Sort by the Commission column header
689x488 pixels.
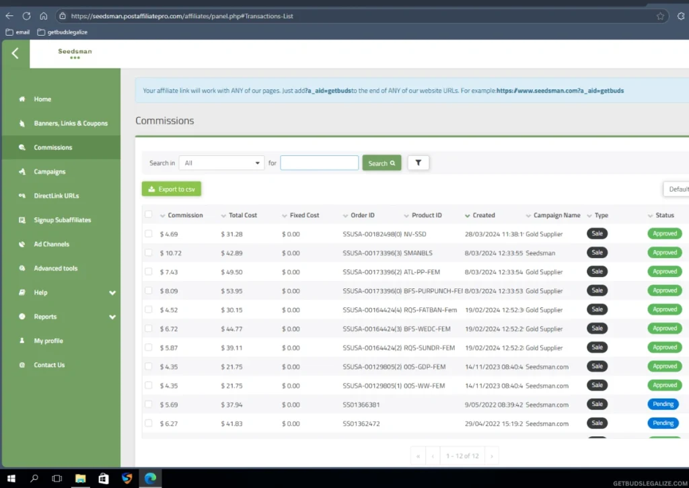pos(185,215)
